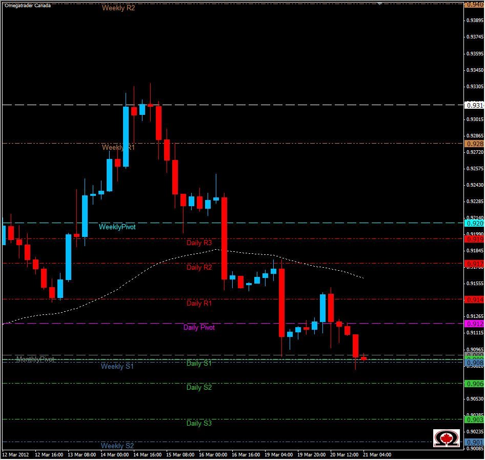Screen dimensions: 485x460
Task: Click the WeeklyPivot line label
Action: click(117, 227)
